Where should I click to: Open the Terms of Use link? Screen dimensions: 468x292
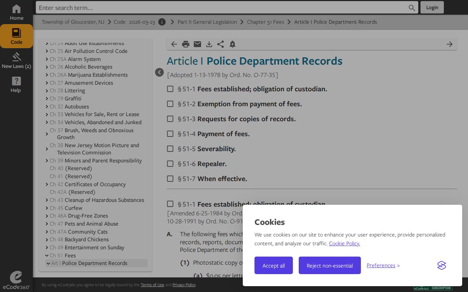[x=152, y=285]
